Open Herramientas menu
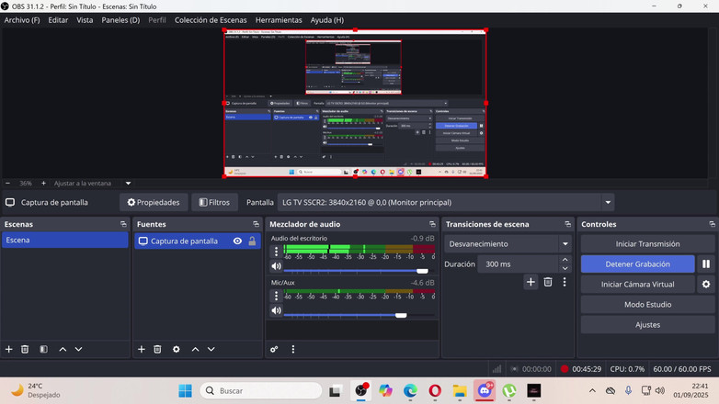 tap(279, 20)
